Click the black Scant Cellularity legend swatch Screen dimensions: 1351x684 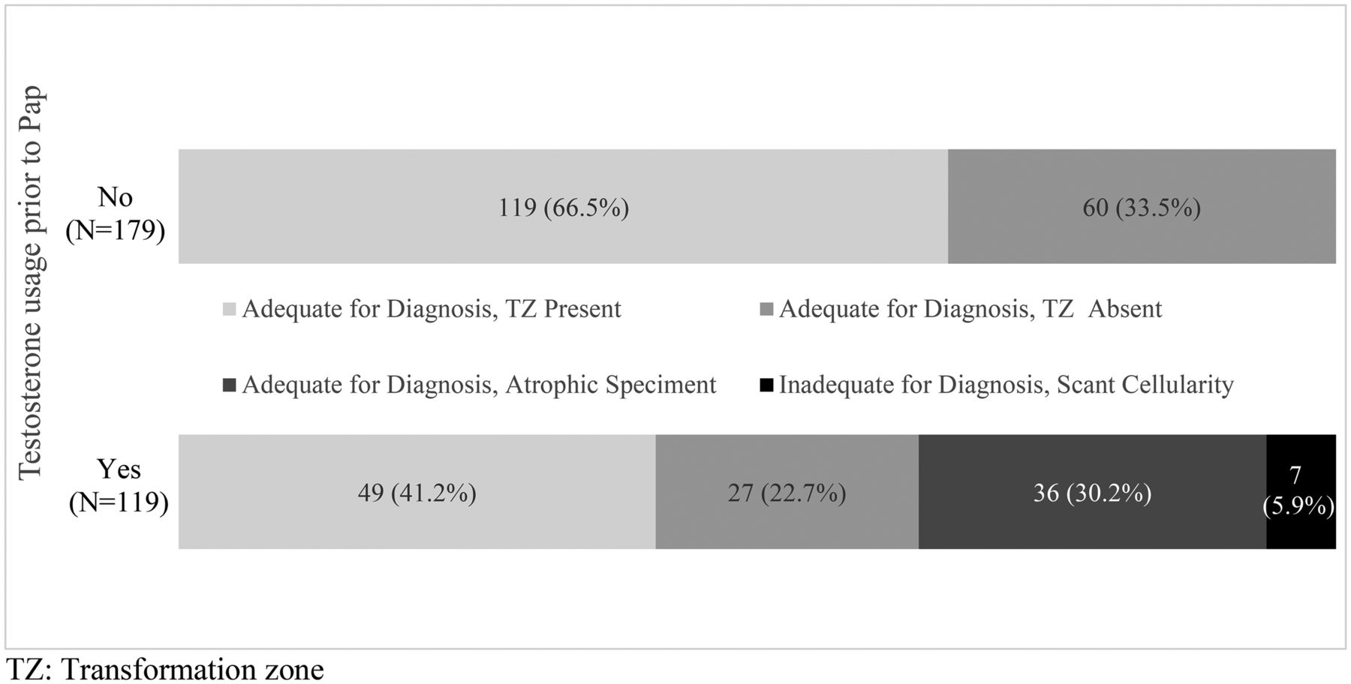click(x=766, y=385)
